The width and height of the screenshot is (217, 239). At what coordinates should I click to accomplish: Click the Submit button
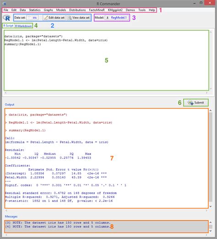click(196, 103)
